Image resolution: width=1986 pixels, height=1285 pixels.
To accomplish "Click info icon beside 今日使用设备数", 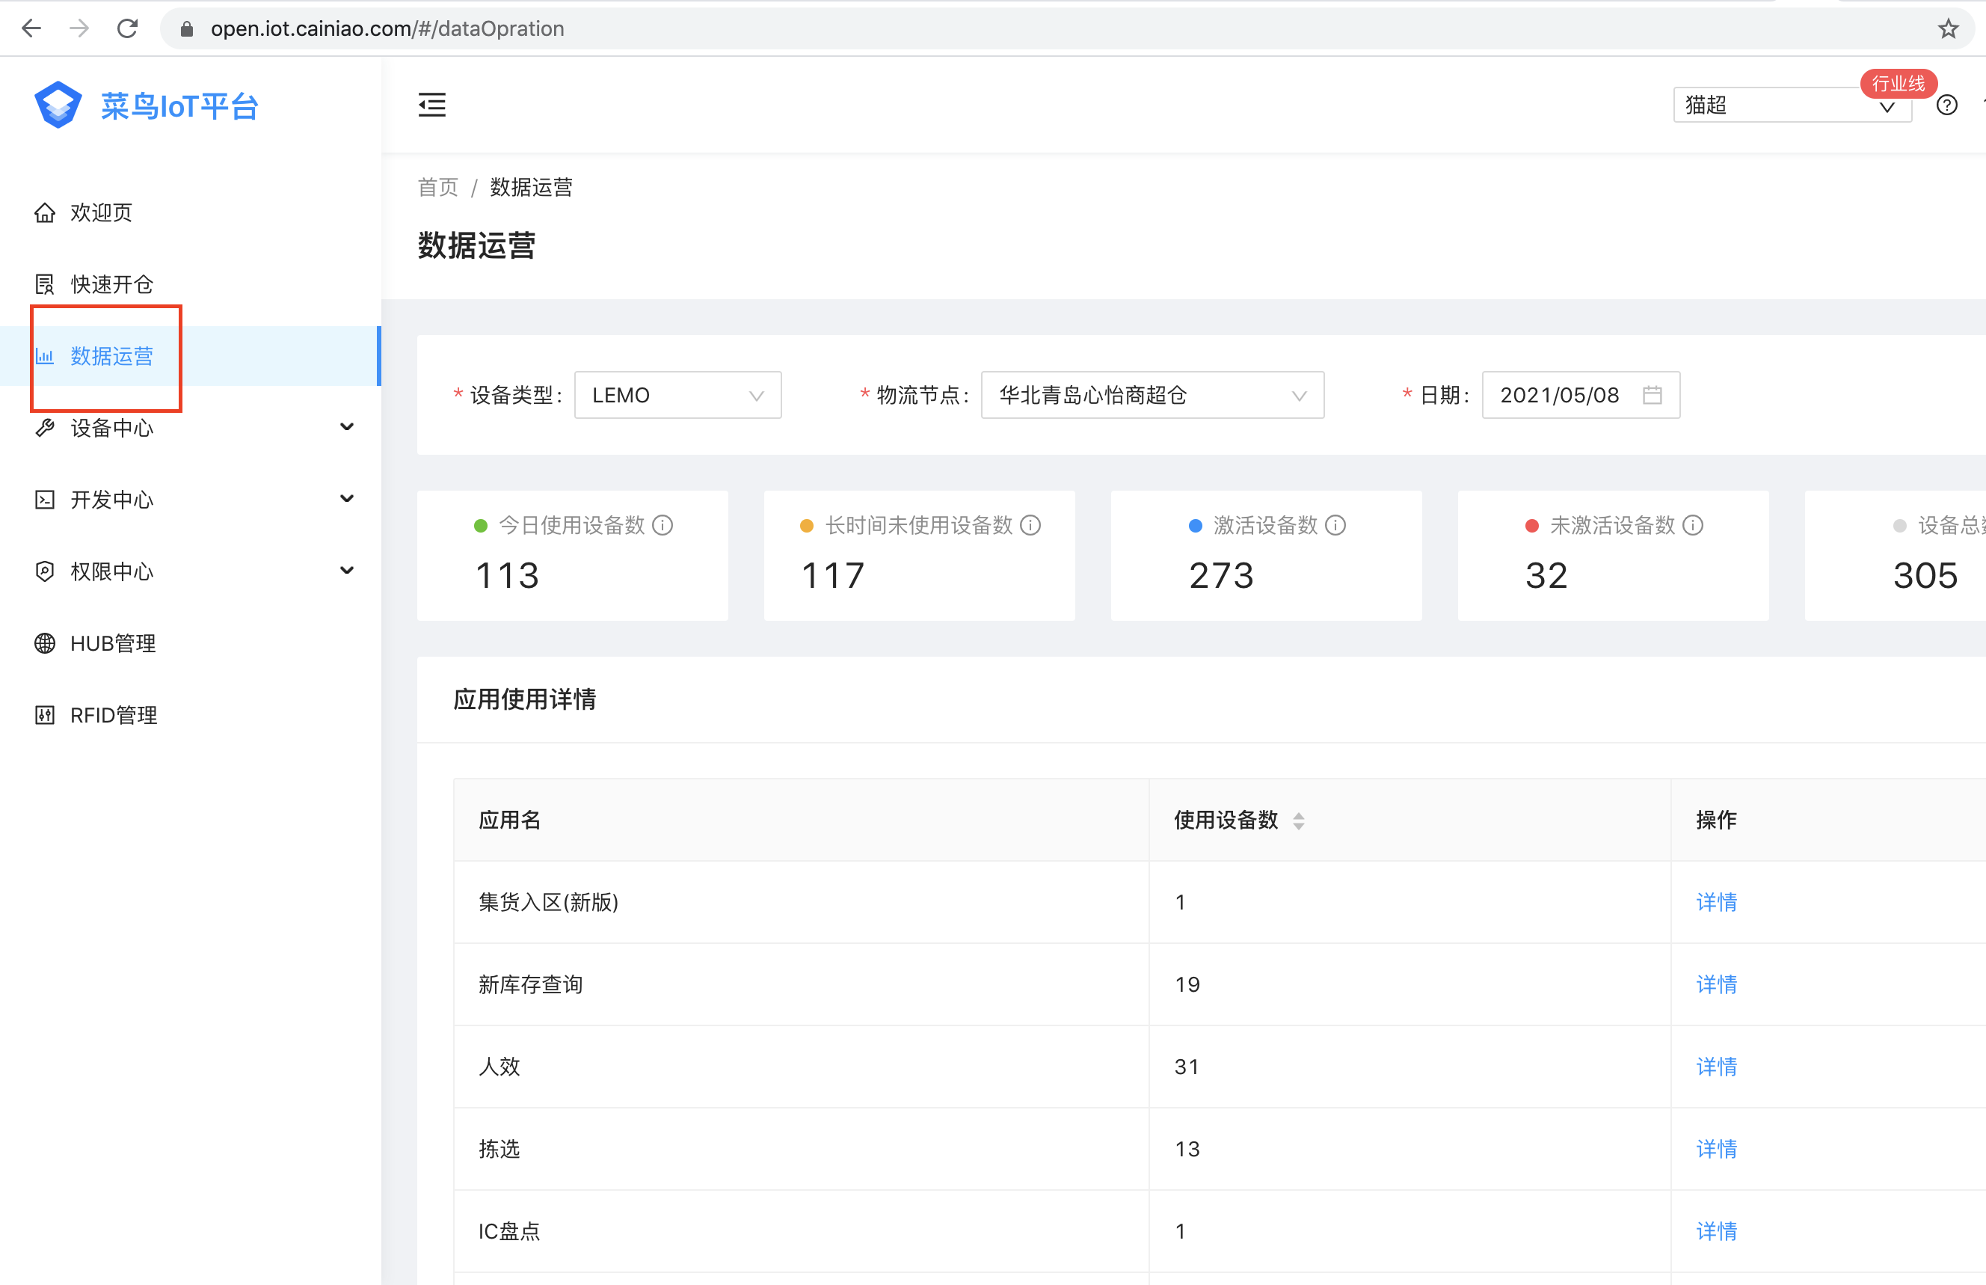I will point(662,525).
